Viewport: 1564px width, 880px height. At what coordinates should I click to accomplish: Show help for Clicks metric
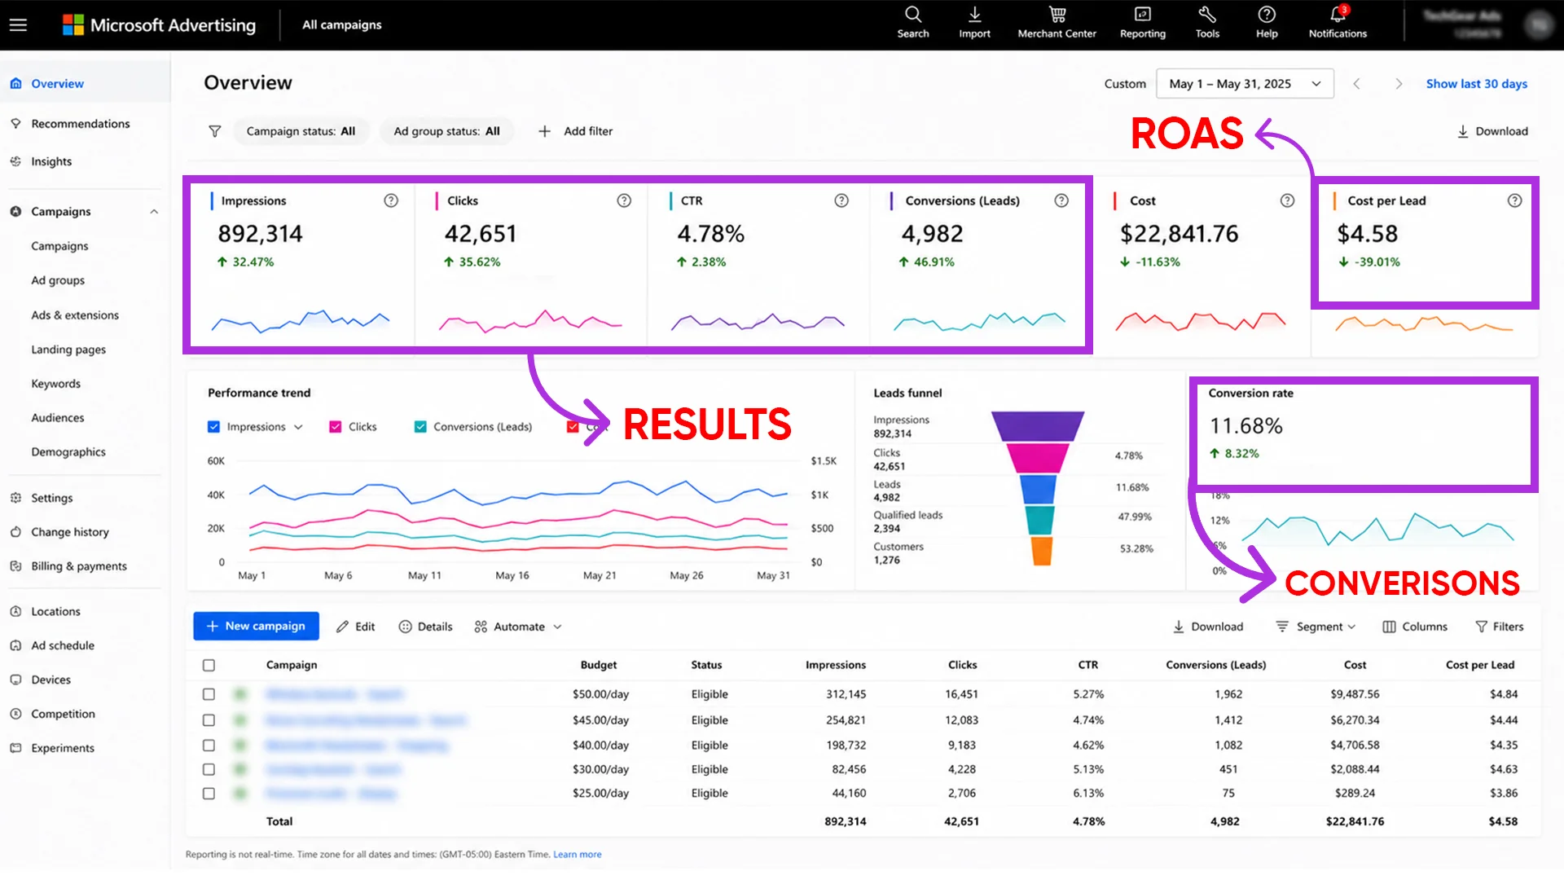point(624,200)
